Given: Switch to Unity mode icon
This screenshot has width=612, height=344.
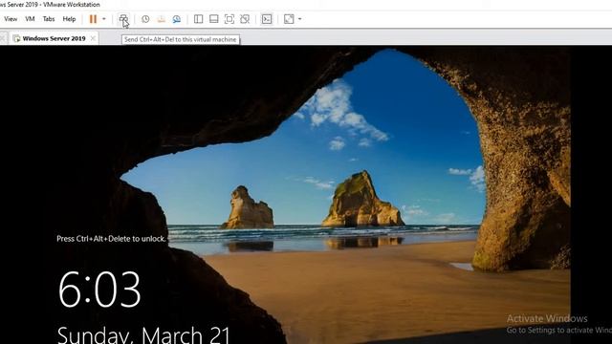Looking at the screenshot, I should click(245, 19).
